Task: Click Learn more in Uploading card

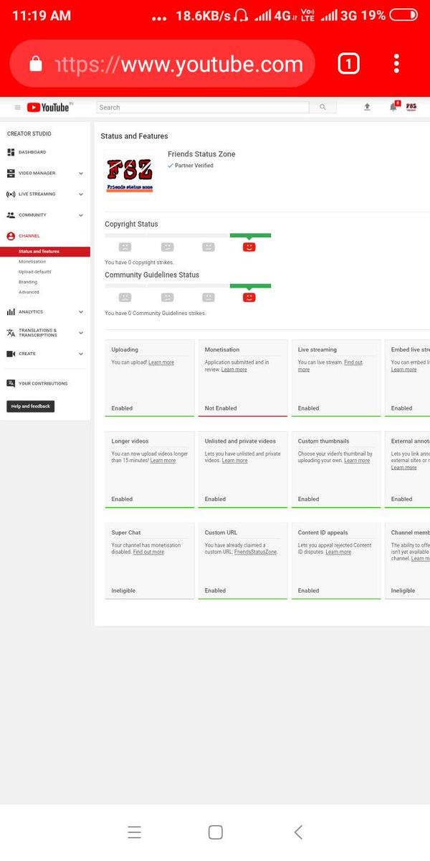Action: pos(161,362)
